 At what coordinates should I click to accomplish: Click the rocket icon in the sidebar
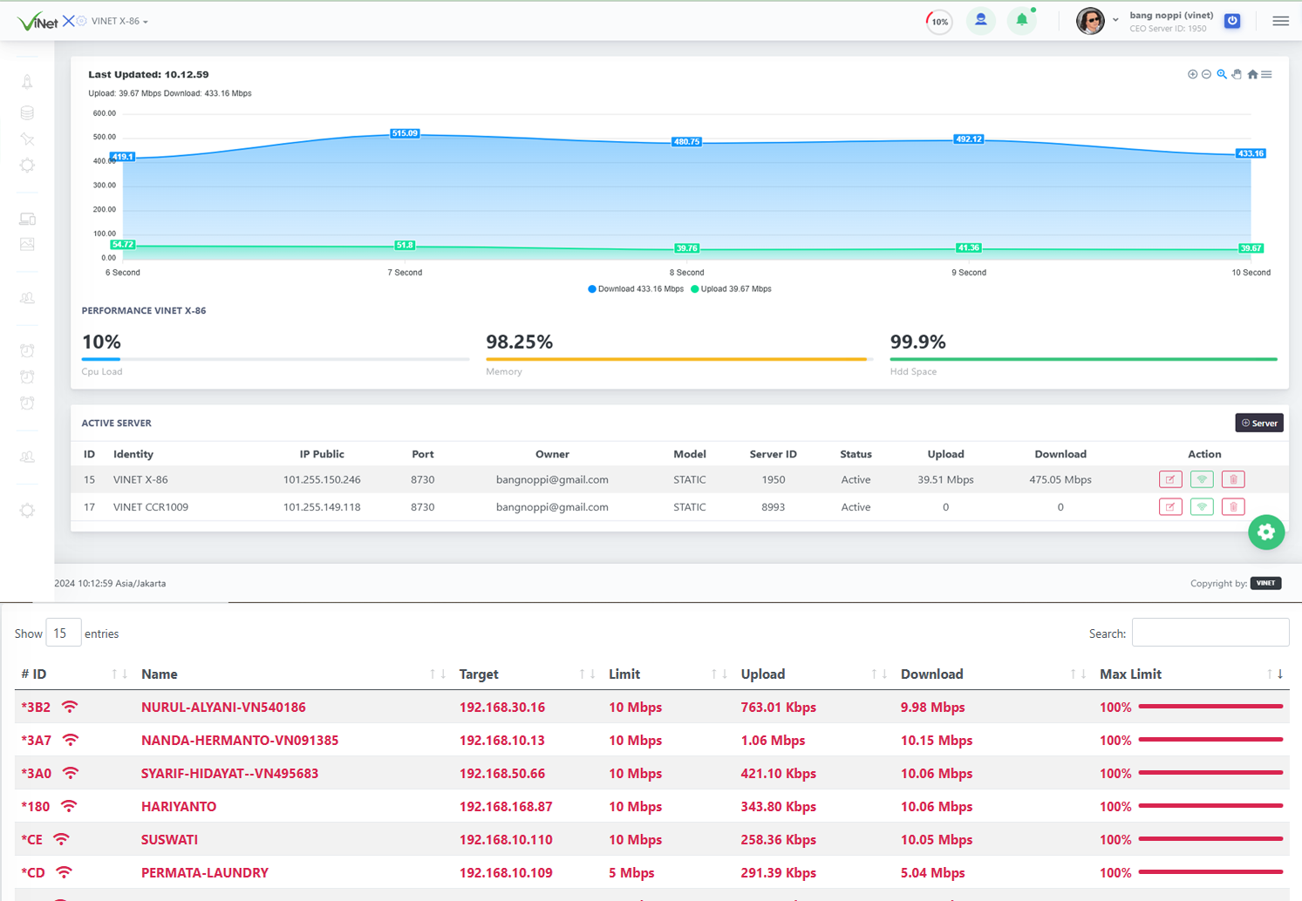tap(27, 82)
